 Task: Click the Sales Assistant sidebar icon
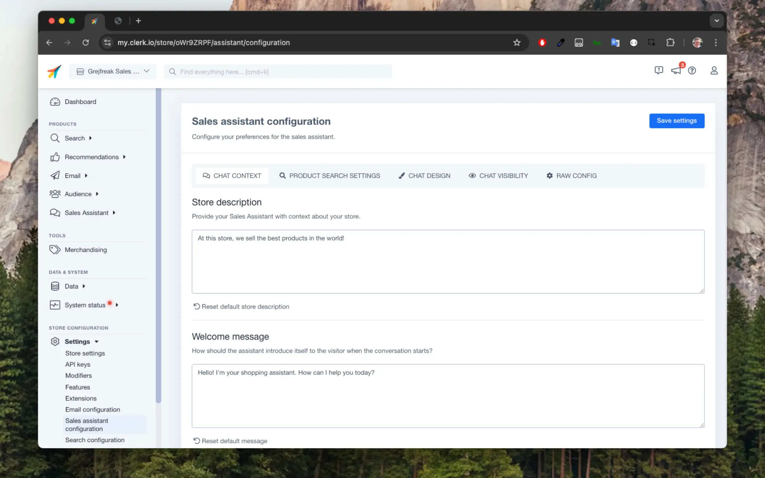point(55,212)
